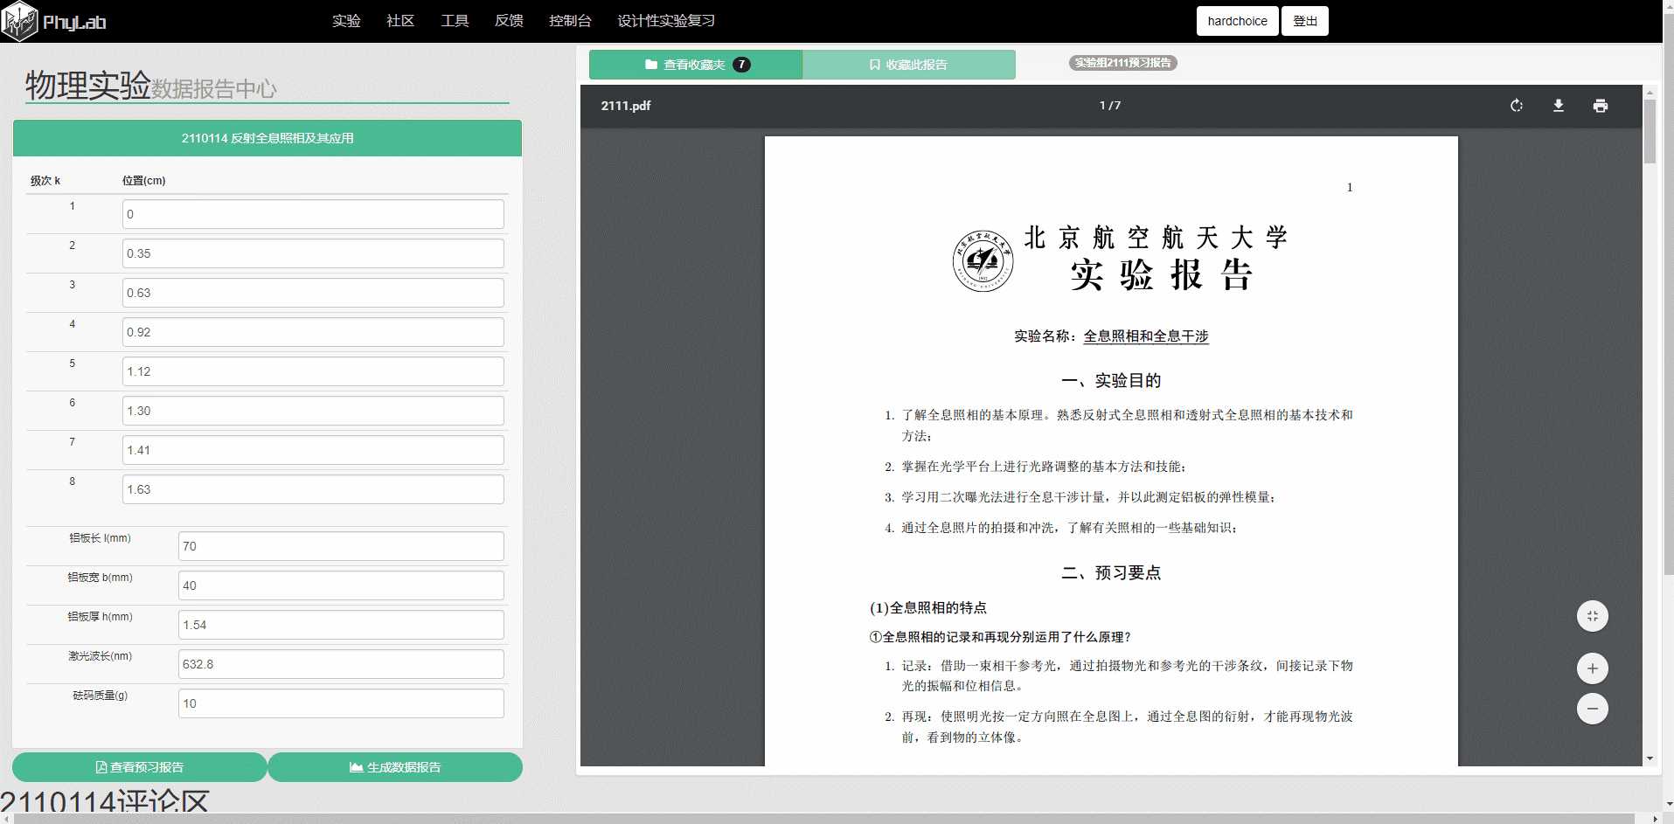
Task: Open the 反馈 menu item
Action: pyautogui.click(x=509, y=21)
